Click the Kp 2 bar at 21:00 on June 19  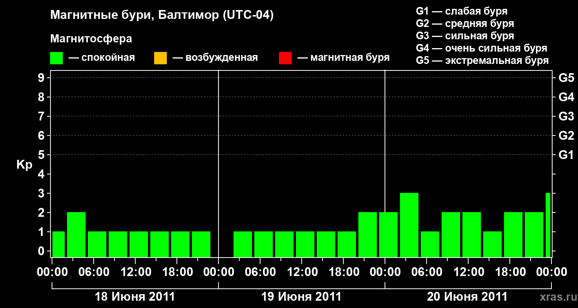pyautogui.click(x=368, y=235)
